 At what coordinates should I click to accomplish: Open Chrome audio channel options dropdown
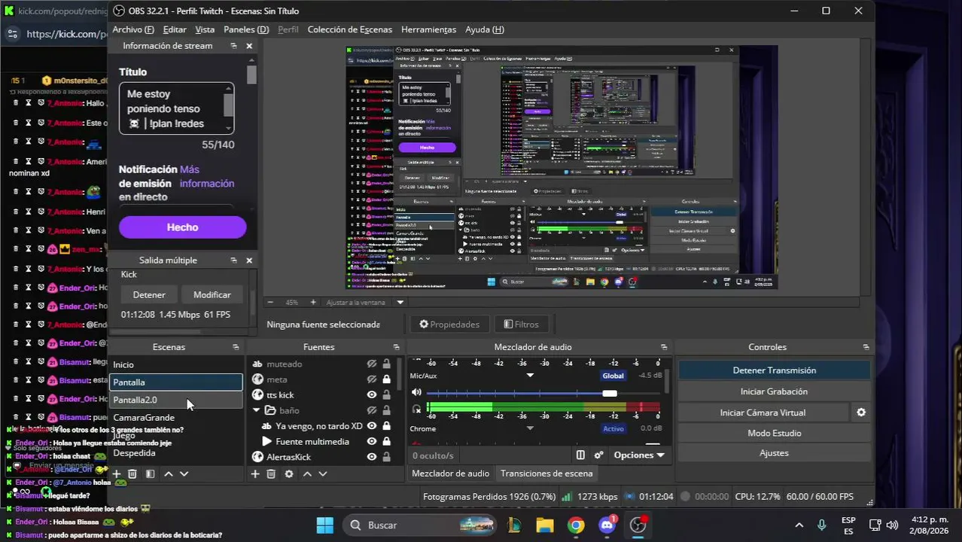click(x=530, y=428)
